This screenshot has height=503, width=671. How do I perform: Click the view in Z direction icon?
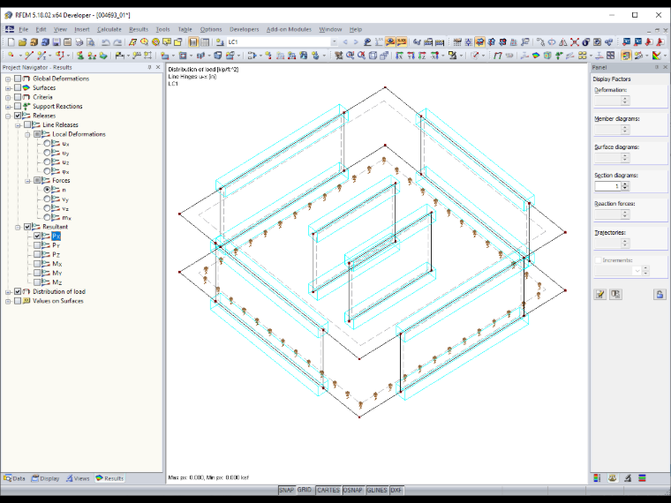(x=422, y=56)
